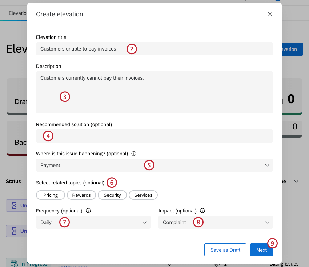The height and width of the screenshot is (267, 309).
Task: Toggle the Rewards topic chip
Action: 81,195
